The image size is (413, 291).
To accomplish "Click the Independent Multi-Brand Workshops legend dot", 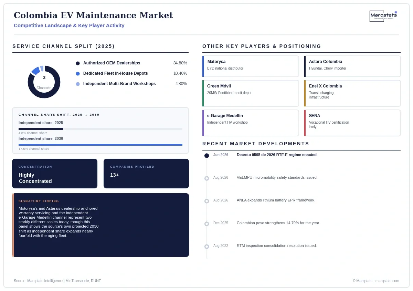I will point(78,84).
